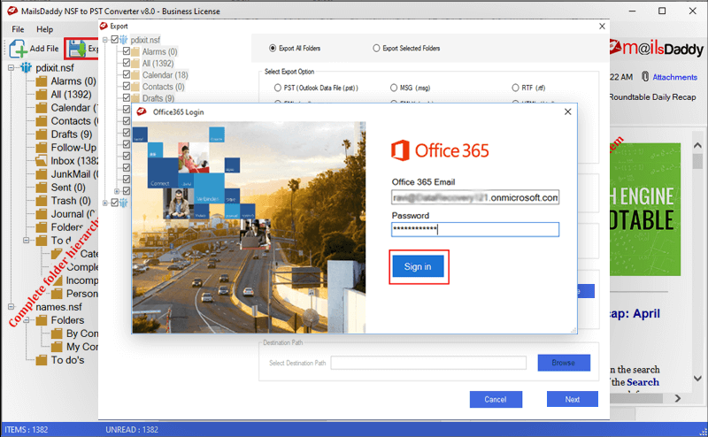The image size is (708, 437).
Task: Open JunkMail folder in main tree
Action: tap(74, 174)
